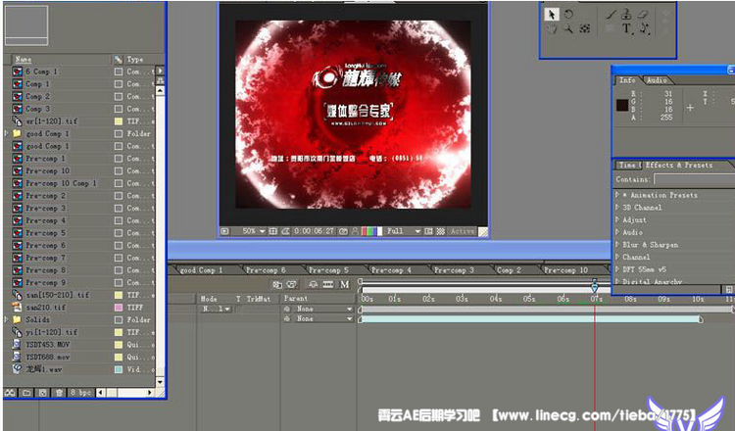This screenshot has width=735, height=431.
Task: Toggle Always Preview This View icon
Action: pyautogui.click(x=224, y=231)
